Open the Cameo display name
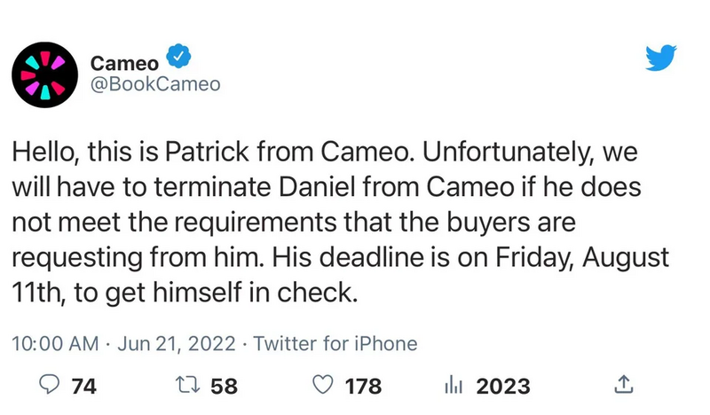This screenshot has height=415, width=710. 123,62
